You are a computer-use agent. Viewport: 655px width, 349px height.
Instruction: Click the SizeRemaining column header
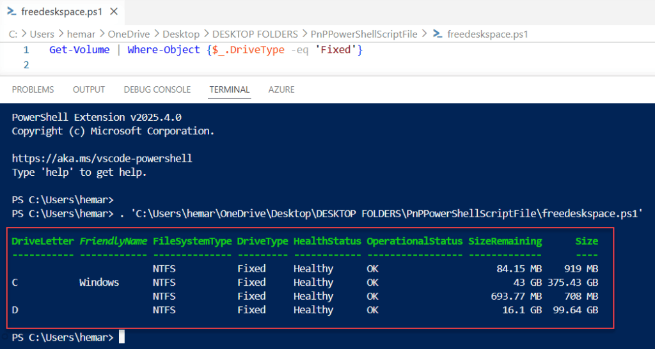coord(505,241)
